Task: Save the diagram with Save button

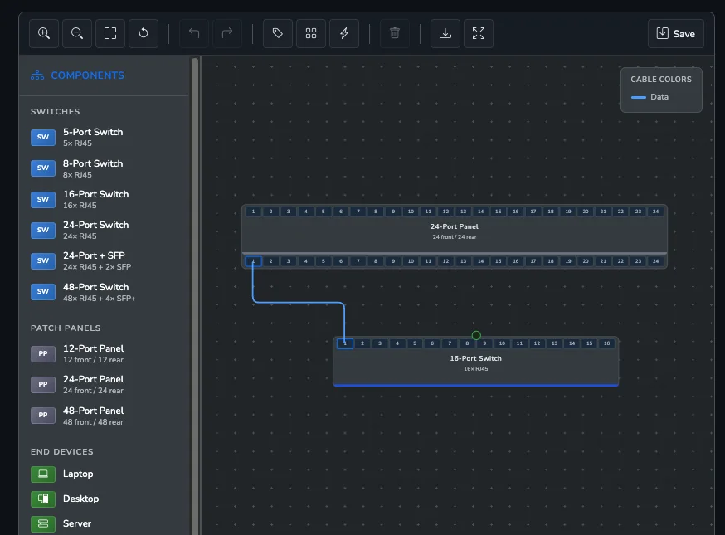Action: pos(676,34)
